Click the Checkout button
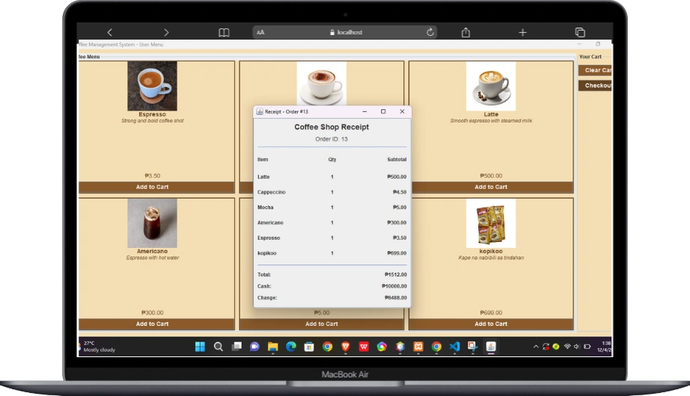690x396 pixels. [595, 86]
